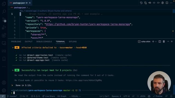Open changes with previous revision
Image resolution: width=175 pixels, height=98 pixels.
coord(150,3)
